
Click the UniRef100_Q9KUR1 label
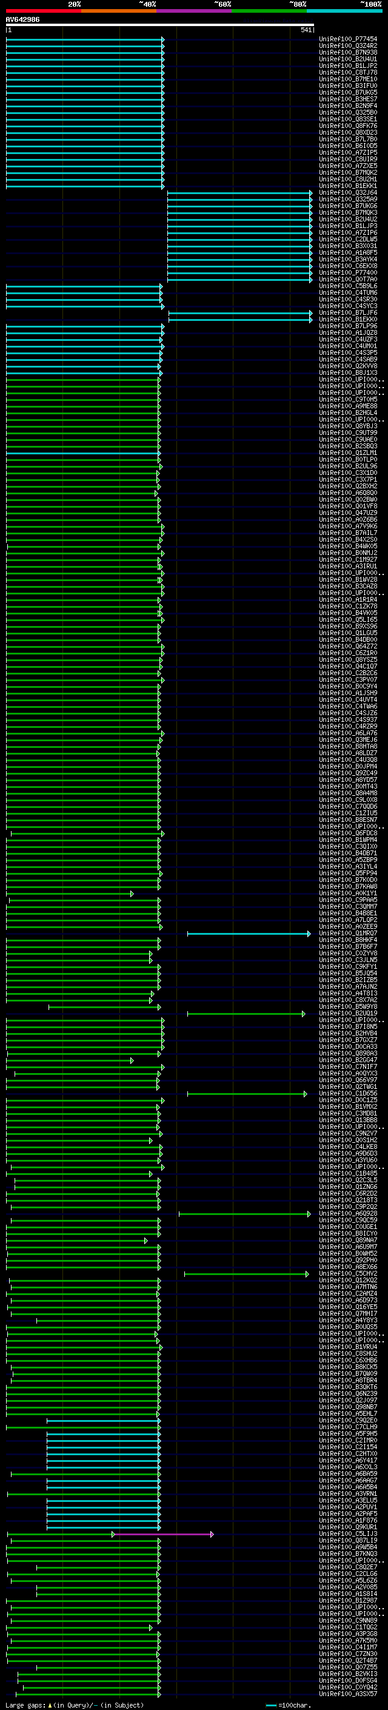(347, 1528)
